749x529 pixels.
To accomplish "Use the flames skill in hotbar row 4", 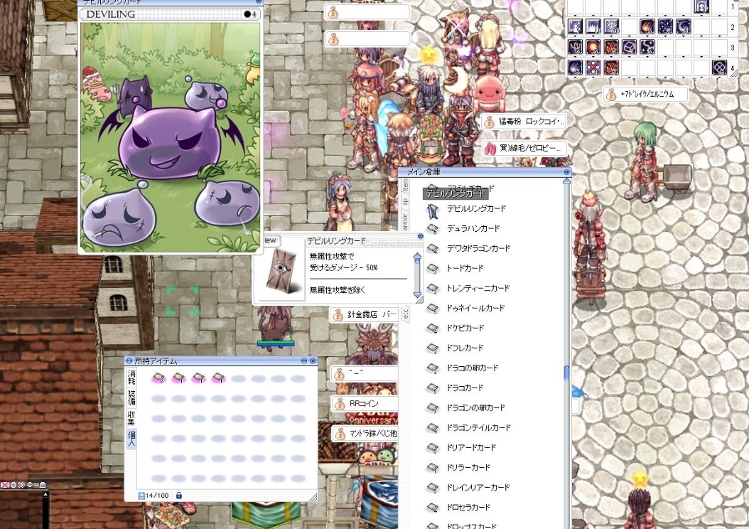I will [611, 67].
